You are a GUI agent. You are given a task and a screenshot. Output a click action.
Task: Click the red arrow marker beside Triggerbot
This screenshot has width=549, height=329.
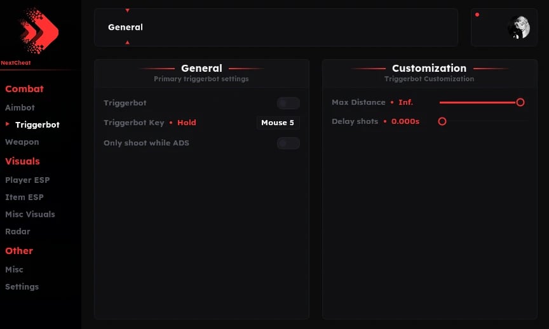click(8, 124)
